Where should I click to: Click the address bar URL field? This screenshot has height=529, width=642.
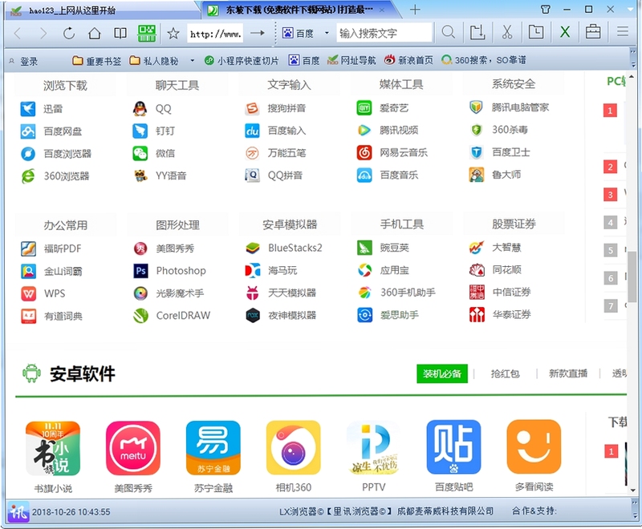tap(215, 34)
